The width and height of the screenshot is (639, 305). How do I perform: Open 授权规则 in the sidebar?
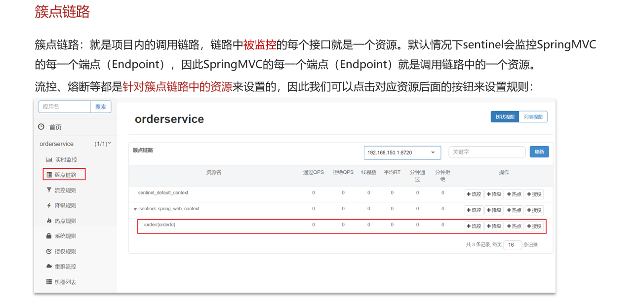[65, 251]
